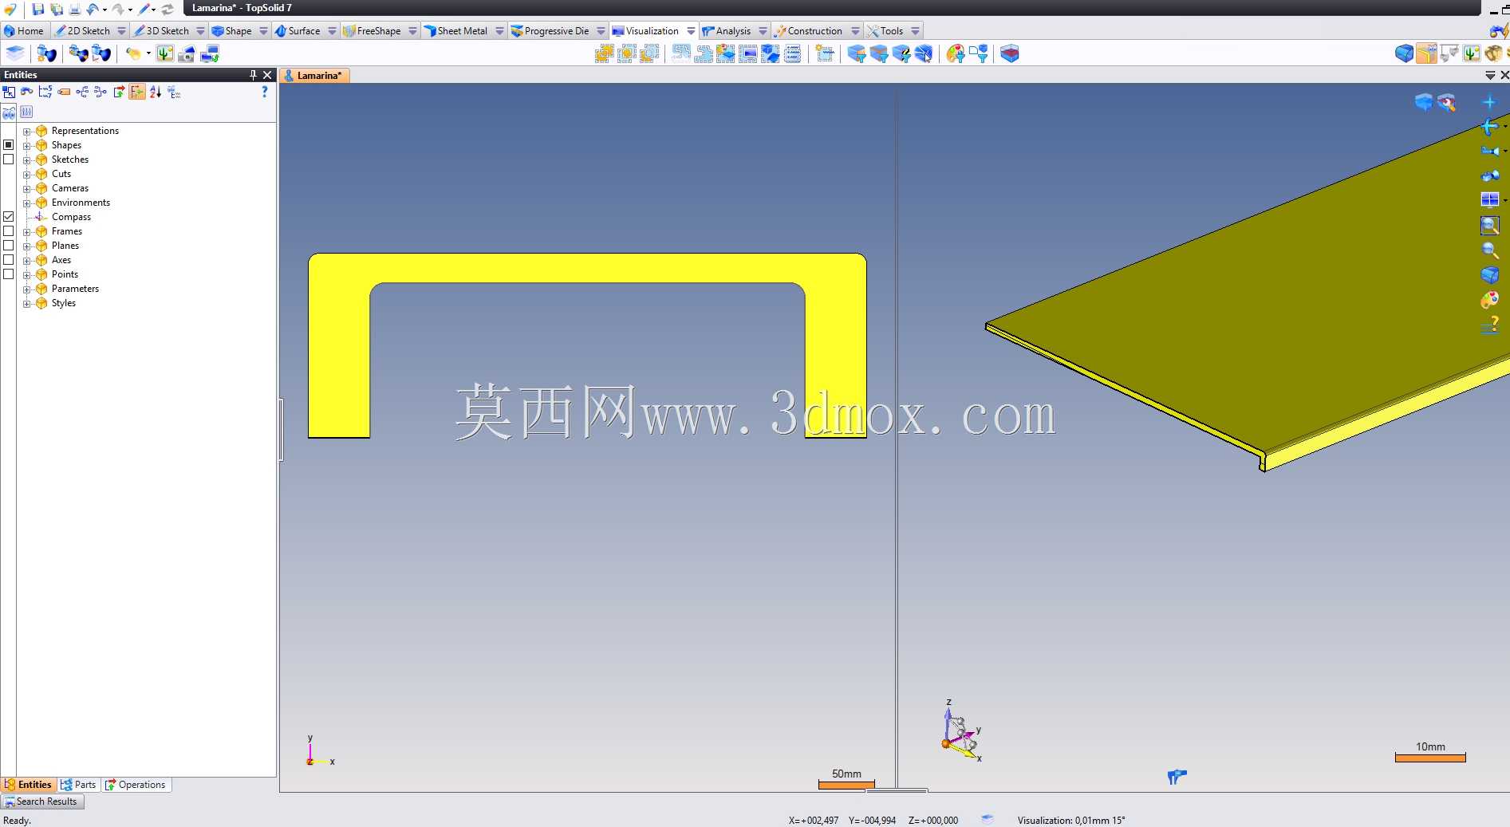Click the layers stack icon in Visualization toolbar
Image resolution: width=1510 pixels, height=827 pixels.
click(15, 53)
